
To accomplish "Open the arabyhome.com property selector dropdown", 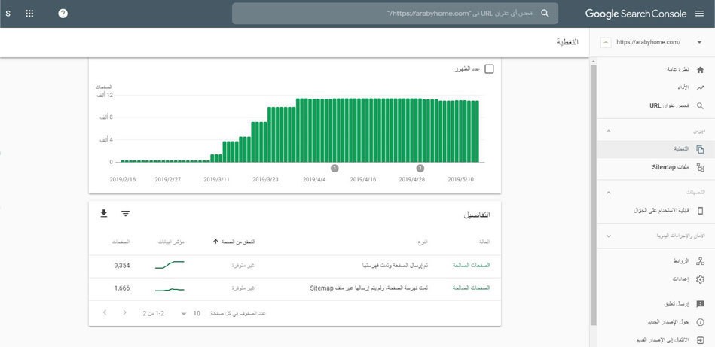I will [x=699, y=42].
